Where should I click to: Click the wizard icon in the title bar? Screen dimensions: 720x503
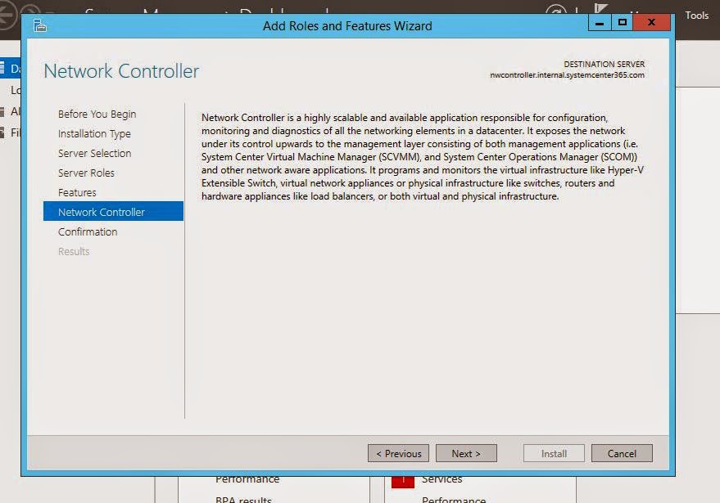[40, 25]
